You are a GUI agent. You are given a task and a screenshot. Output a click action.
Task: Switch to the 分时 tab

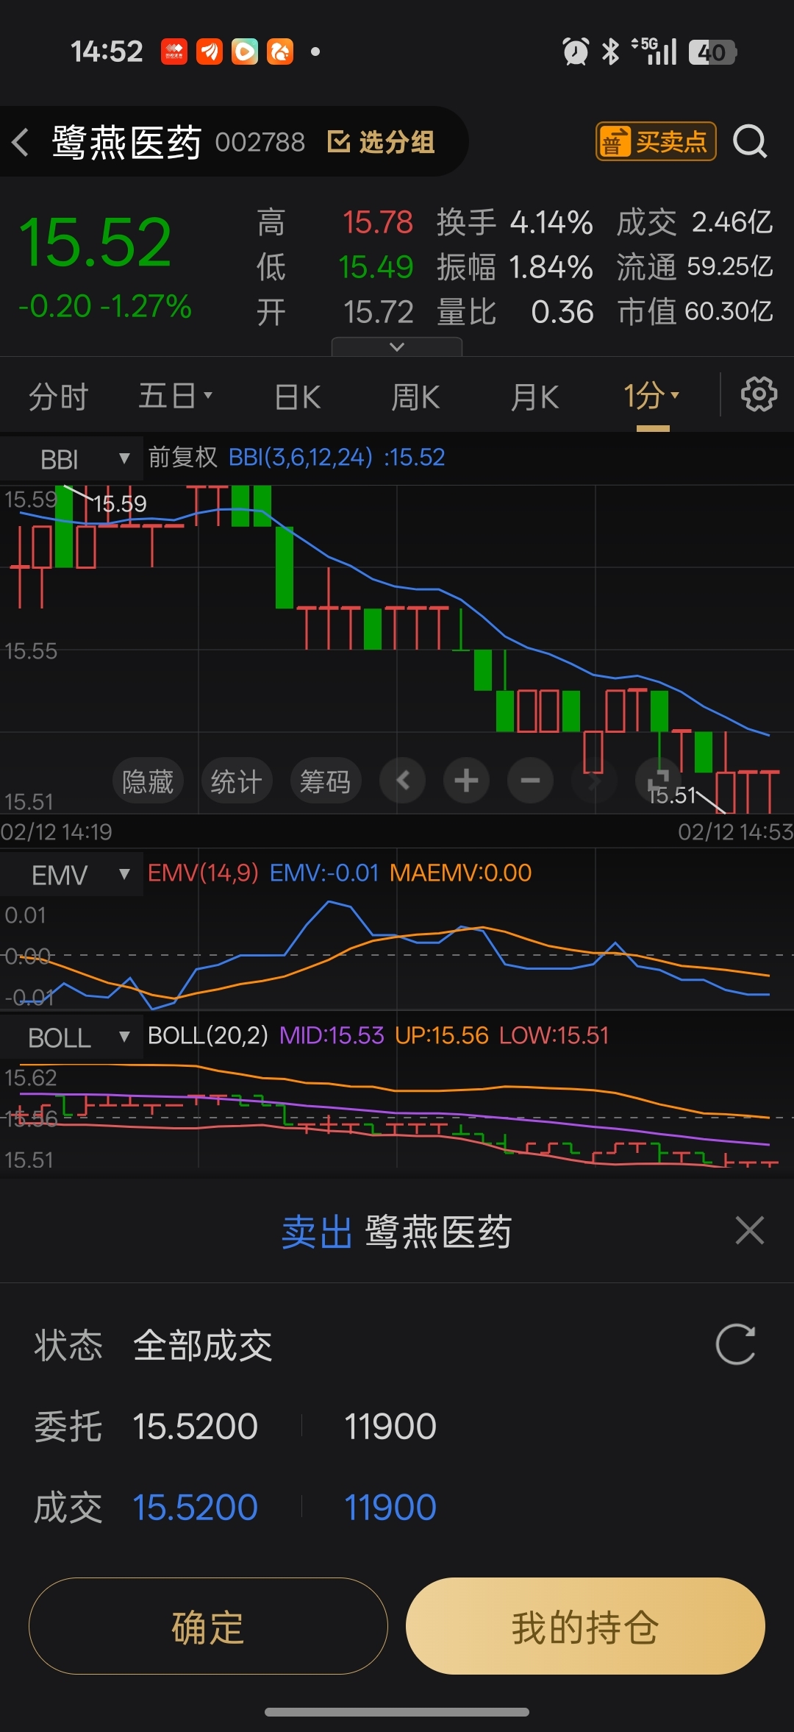pyautogui.click(x=58, y=397)
